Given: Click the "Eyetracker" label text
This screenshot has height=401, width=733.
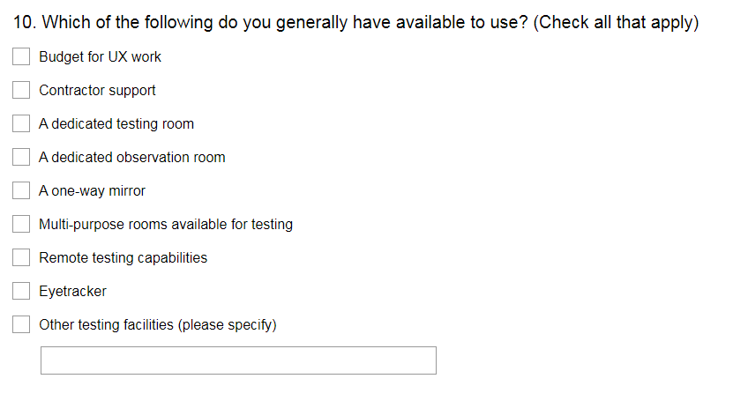Looking at the screenshot, I should point(72,292).
